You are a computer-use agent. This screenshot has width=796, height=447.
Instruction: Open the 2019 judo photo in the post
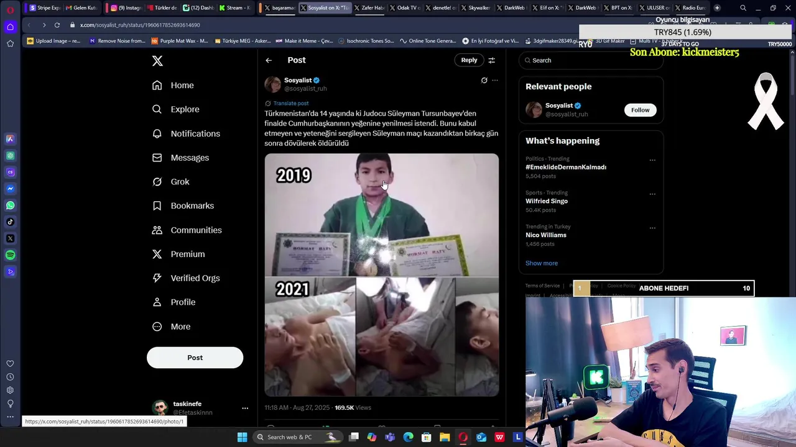(381, 215)
